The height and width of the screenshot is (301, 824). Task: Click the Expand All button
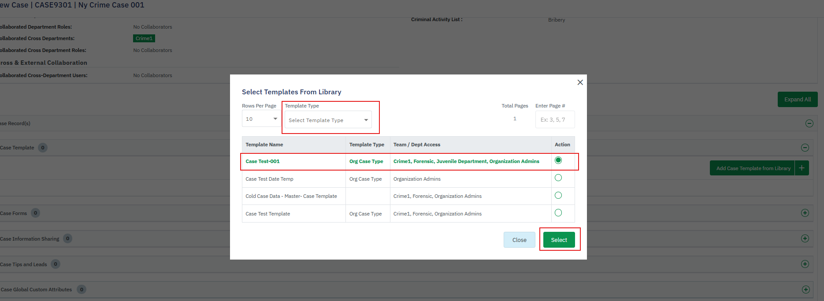click(797, 100)
